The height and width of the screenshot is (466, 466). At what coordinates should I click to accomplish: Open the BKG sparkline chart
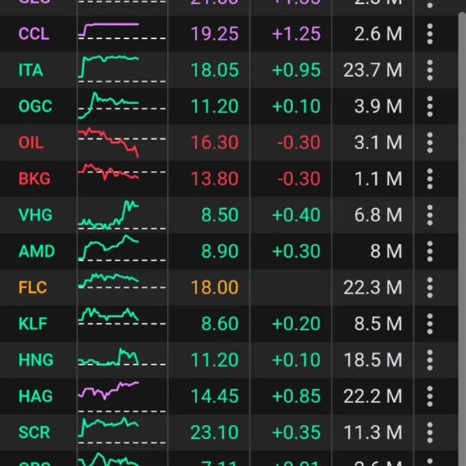point(122,172)
